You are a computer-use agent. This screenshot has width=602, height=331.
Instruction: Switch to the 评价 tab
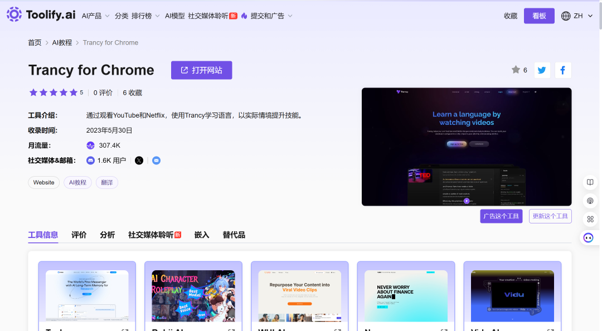(79, 235)
